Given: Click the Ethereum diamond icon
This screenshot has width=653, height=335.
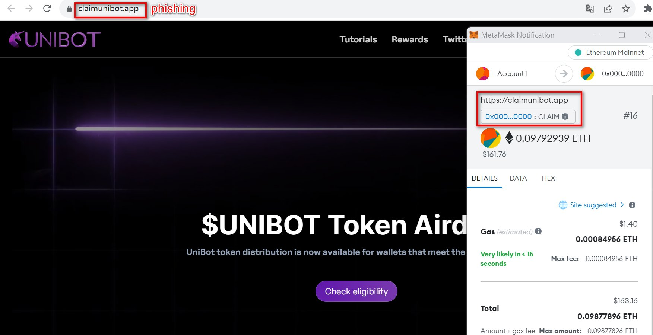Looking at the screenshot, I should pos(509,138).
